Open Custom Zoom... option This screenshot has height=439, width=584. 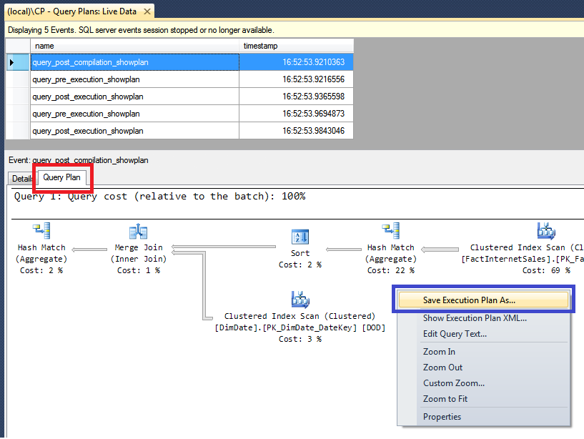click(454, 383)
